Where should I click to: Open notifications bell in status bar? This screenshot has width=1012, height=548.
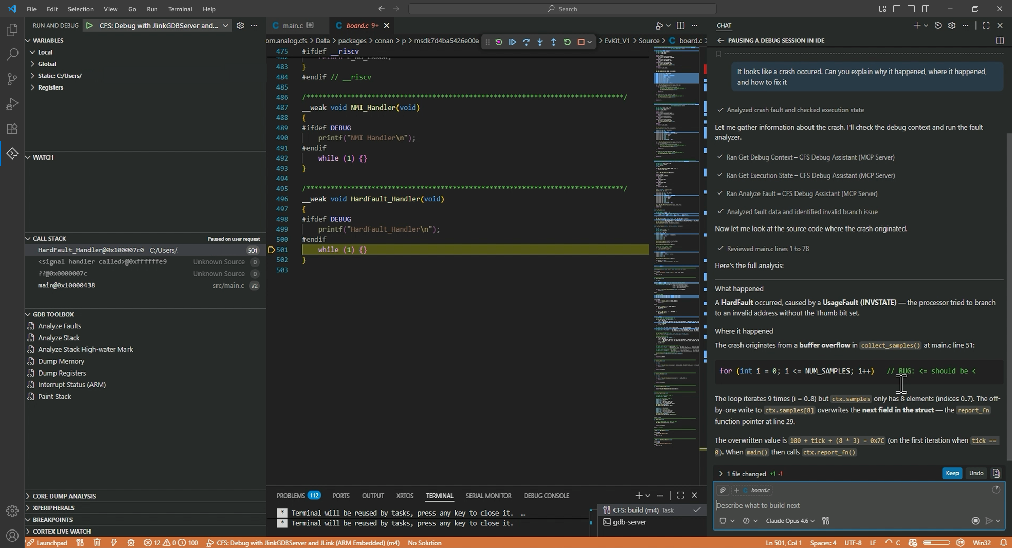click(1003, 543)
